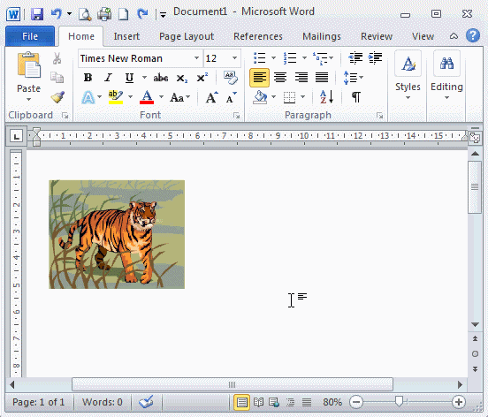
Task: Expand the Bullets list dropdown
Action: click(x=273, y=57)
